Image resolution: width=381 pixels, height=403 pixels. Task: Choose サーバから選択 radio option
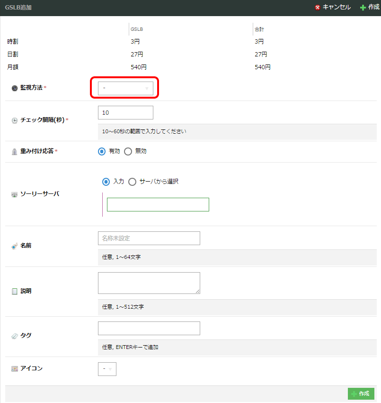tap(132, 182)
